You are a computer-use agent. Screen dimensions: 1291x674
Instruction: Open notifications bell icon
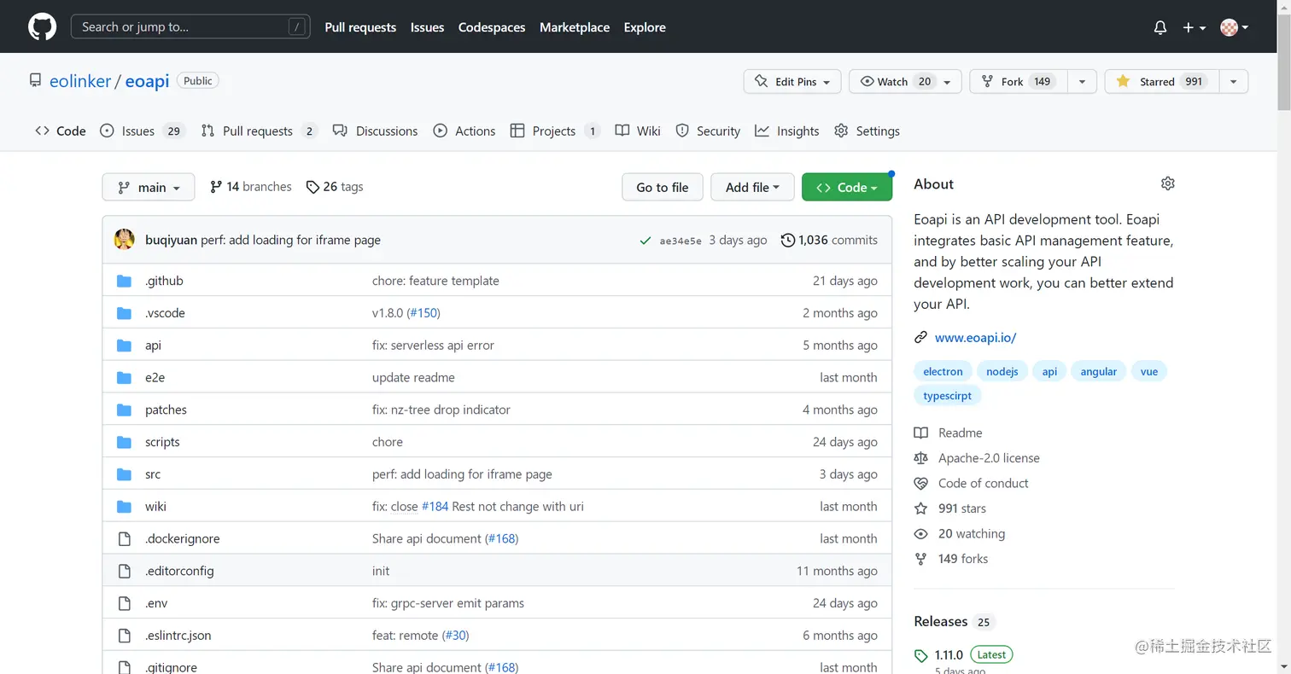pyautogui.click(x=1160, y=27)
